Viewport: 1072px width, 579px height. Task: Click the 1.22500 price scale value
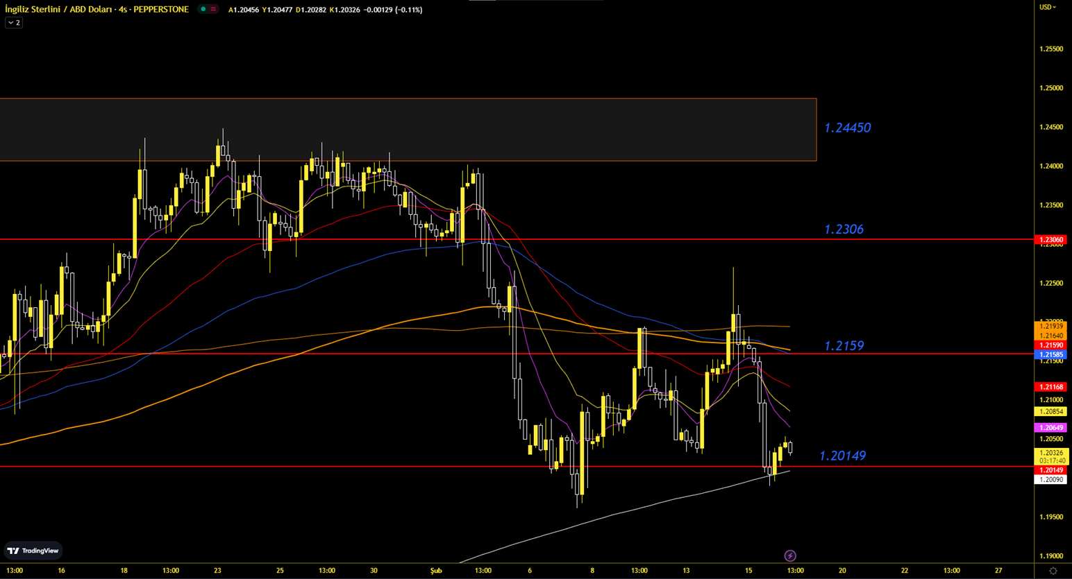point(1051,284)
